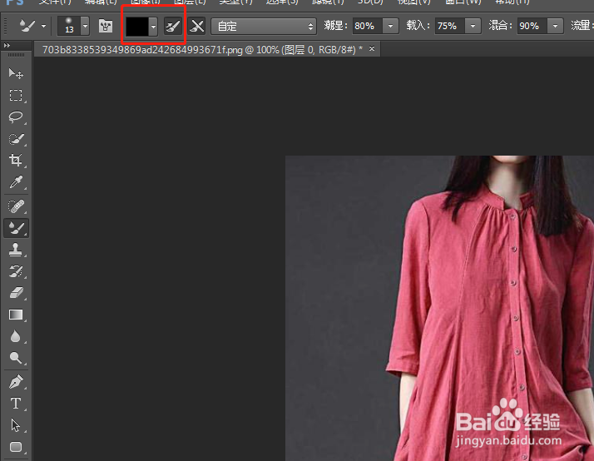Select the Dodge tool

click(x=16, y=358)
